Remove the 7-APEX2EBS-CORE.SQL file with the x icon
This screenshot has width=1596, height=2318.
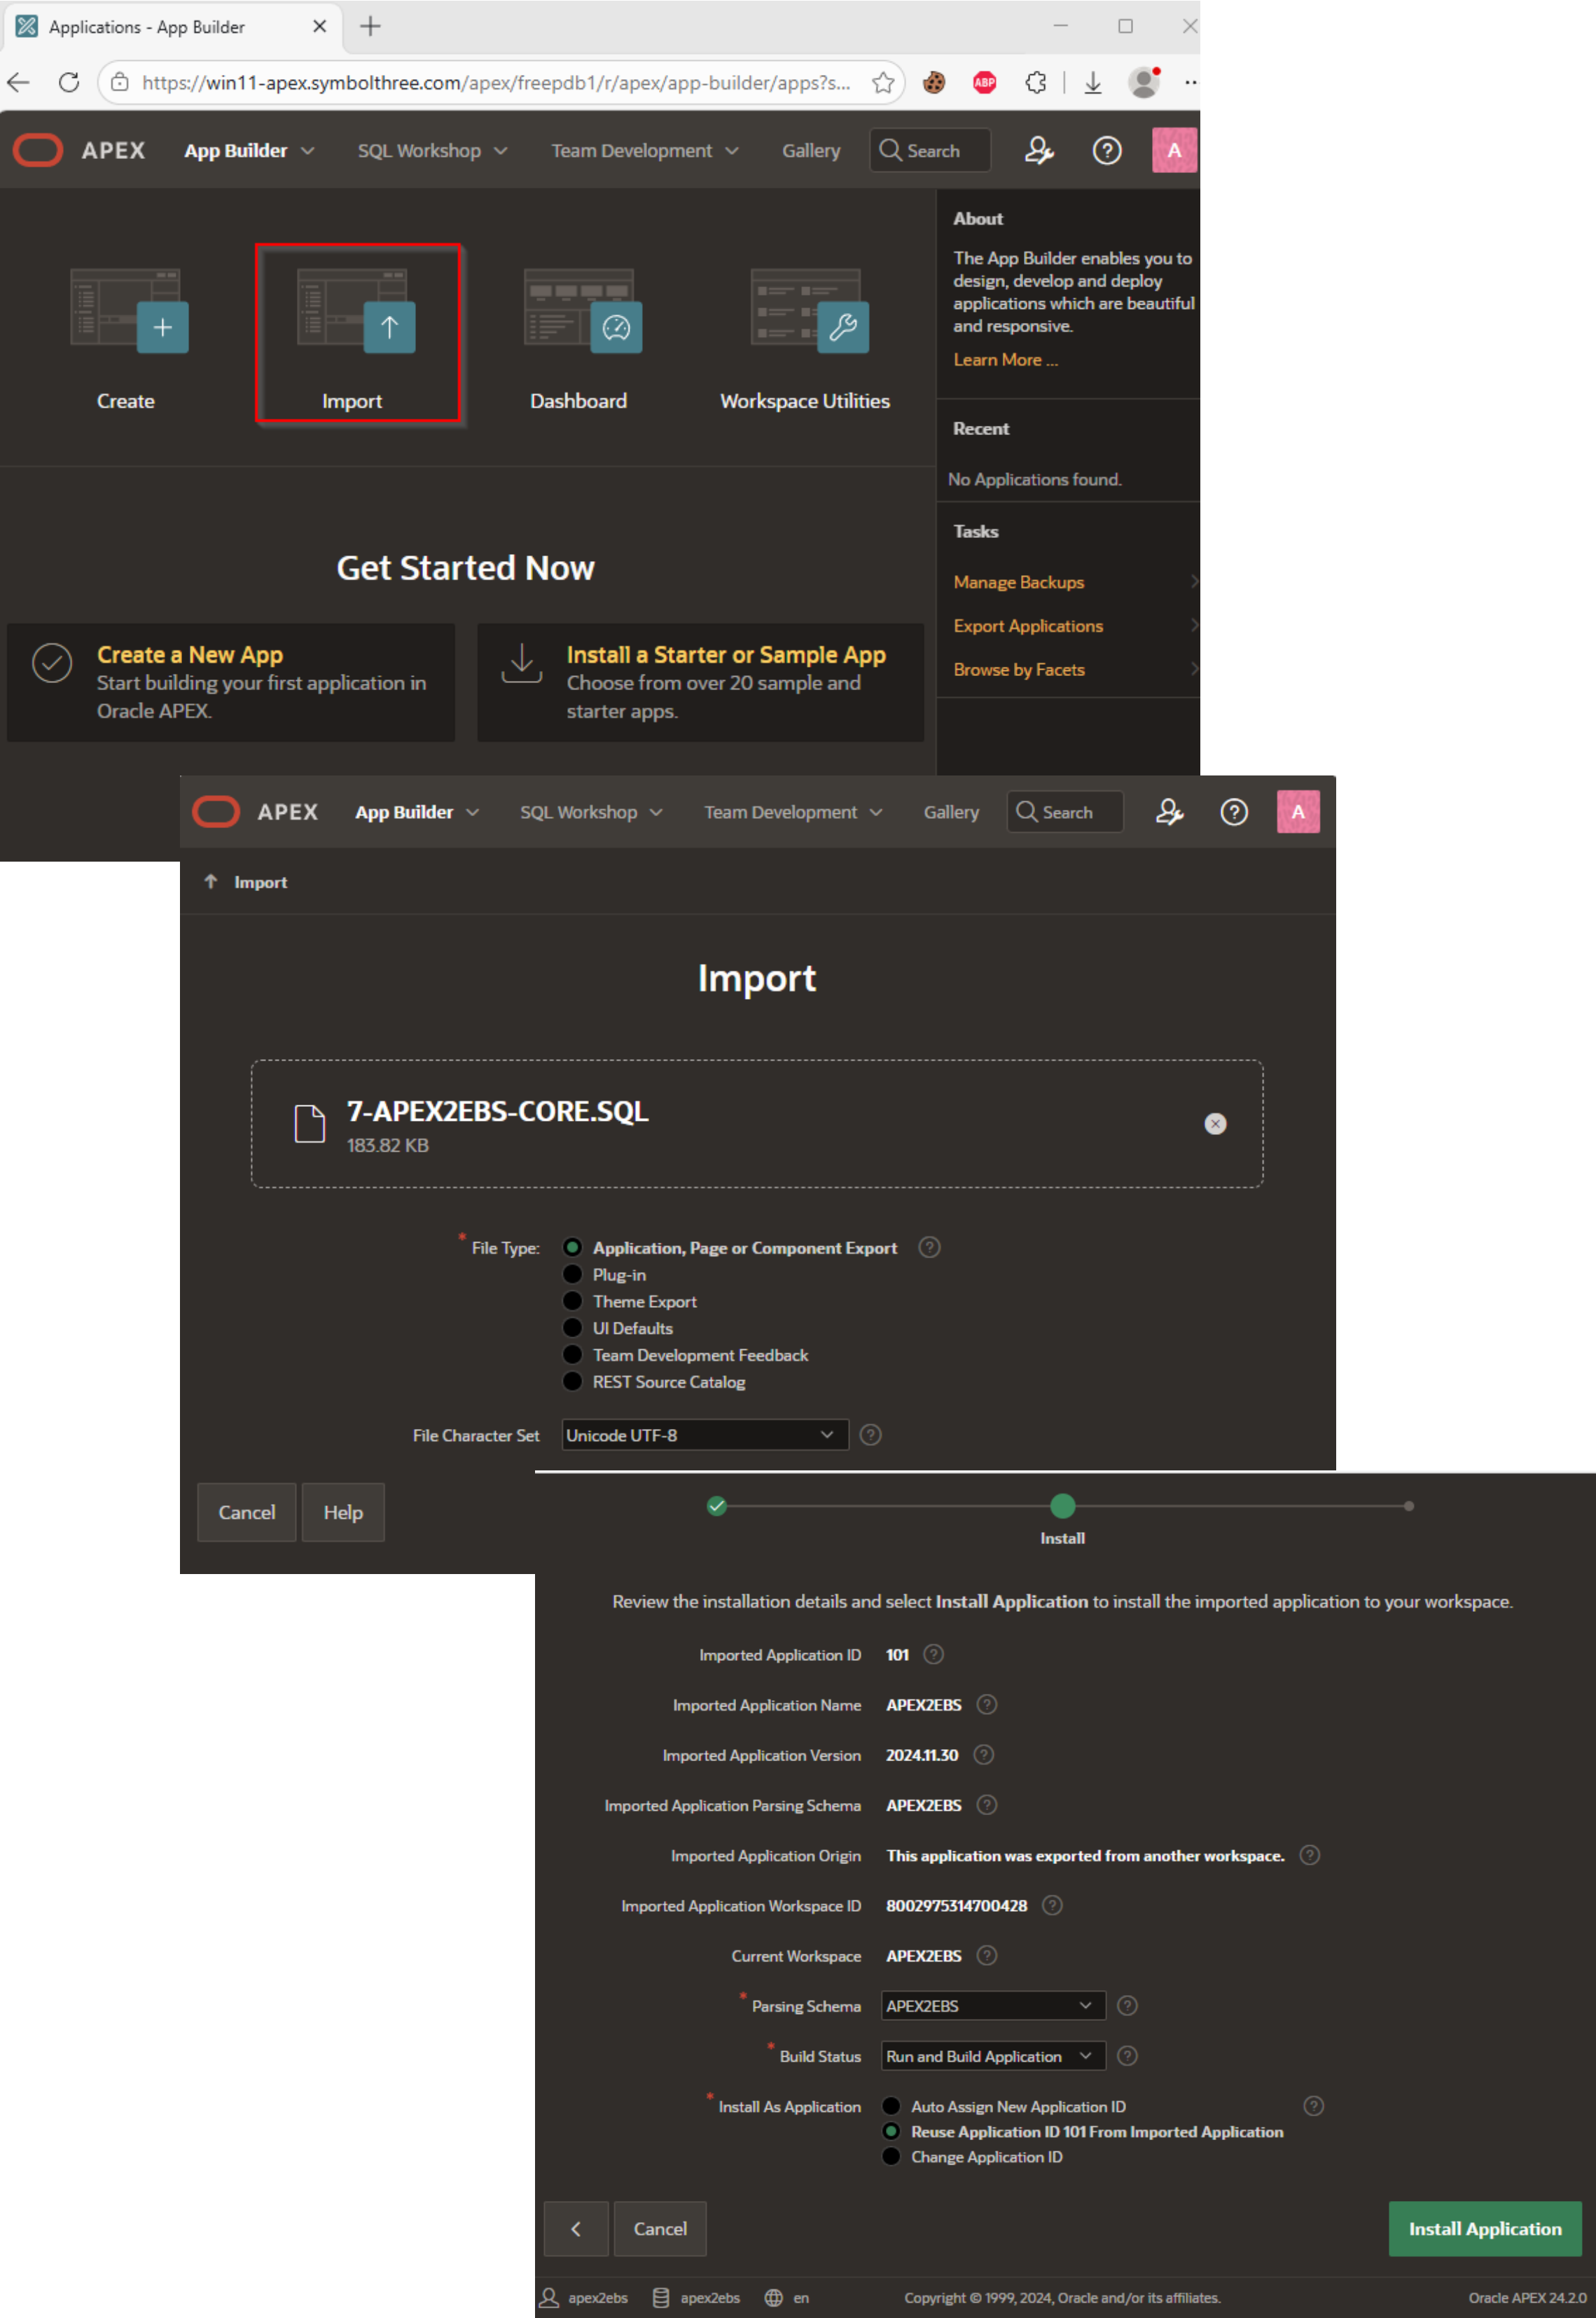click(1215, 1124)
